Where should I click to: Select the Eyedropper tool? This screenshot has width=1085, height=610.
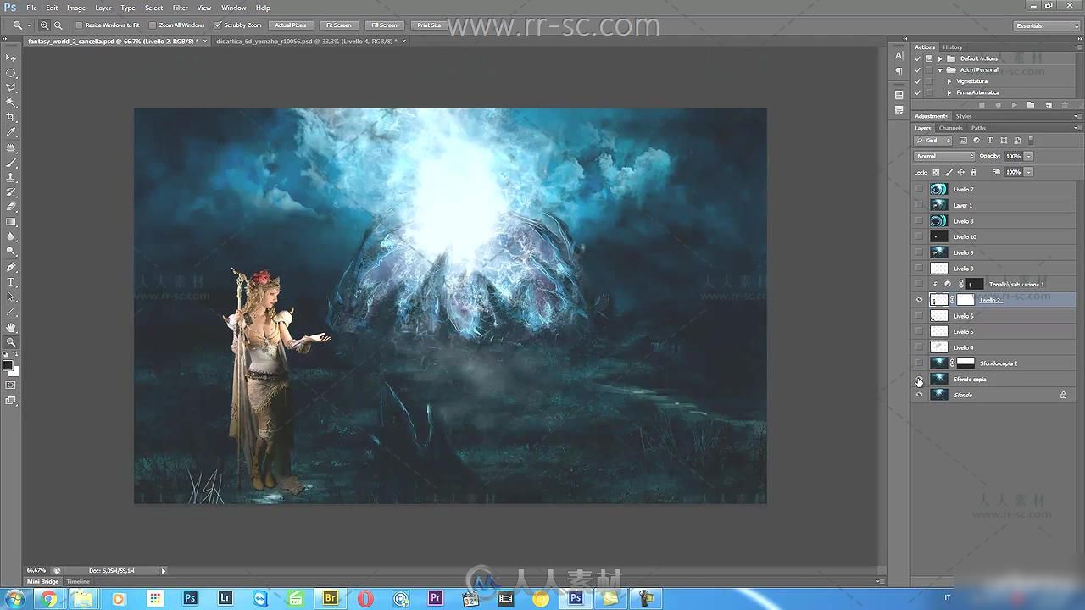tap(11, 132)
